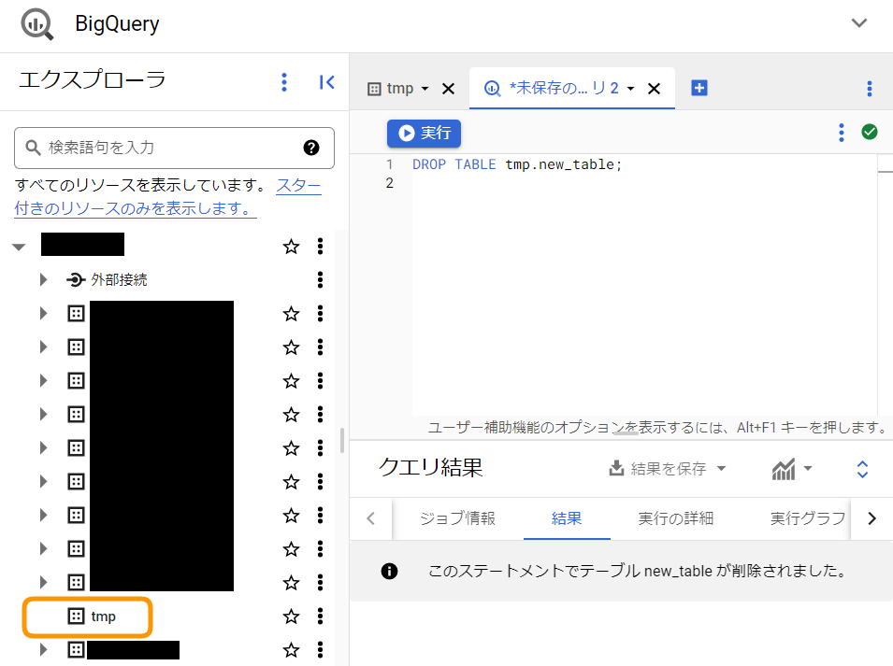Star the top project
Screen dimensions: 893x666
(x=291, y=247)
